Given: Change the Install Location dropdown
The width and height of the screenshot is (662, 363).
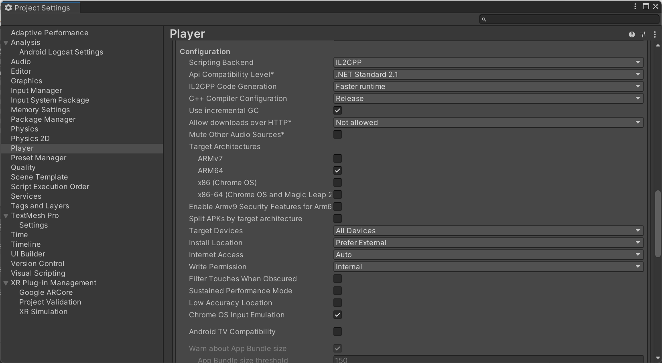Looking at the screenshot, I should point(488,243).
